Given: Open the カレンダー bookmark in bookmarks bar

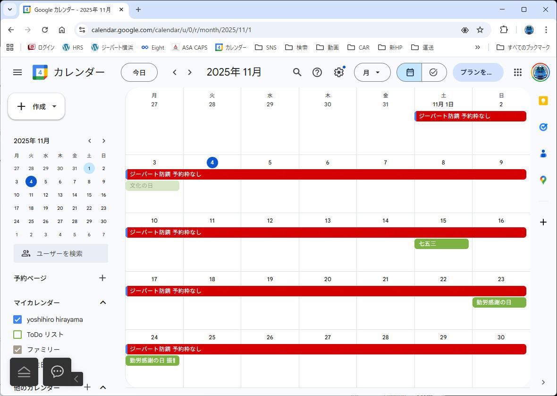Looking at the screenshot, I should 231,47.
